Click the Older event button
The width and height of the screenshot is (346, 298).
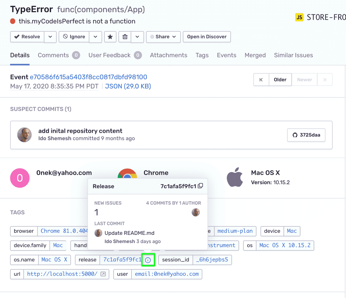(x=280, y=80)
